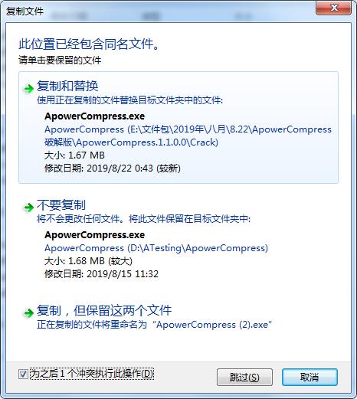Click the 修改日期: 2019/8/22 0:43 (较新) line
Viewport: 357px width, 399px height.
pyautogui.click(x=113, y=168)
